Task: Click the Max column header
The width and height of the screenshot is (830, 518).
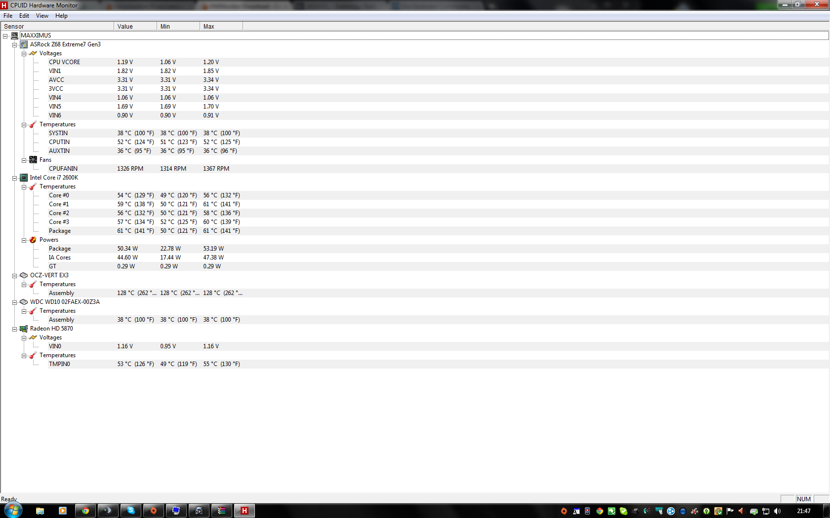Action: [221, 26]
